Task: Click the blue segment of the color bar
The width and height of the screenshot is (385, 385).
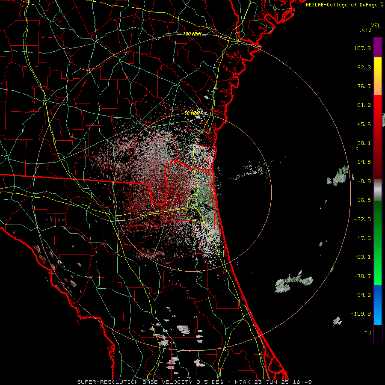Action: [x=378, y=305]
